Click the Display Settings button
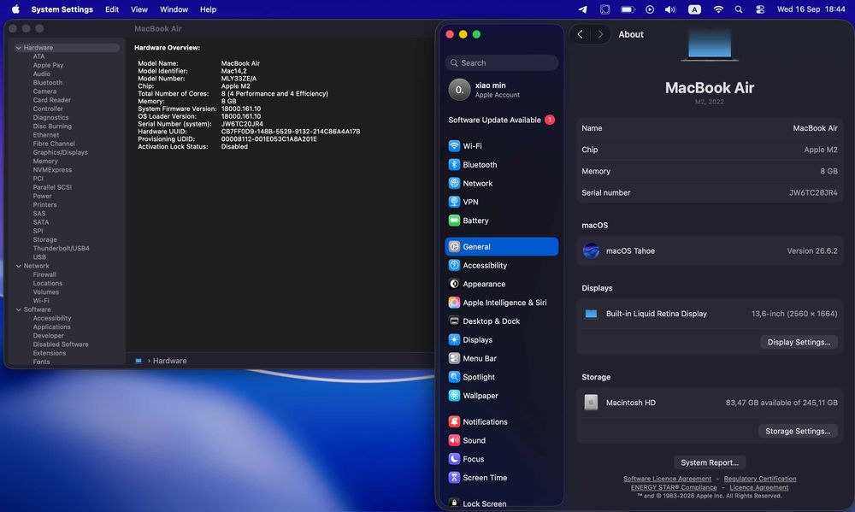Viewport: 855px width, 512px height. [799, 342]
